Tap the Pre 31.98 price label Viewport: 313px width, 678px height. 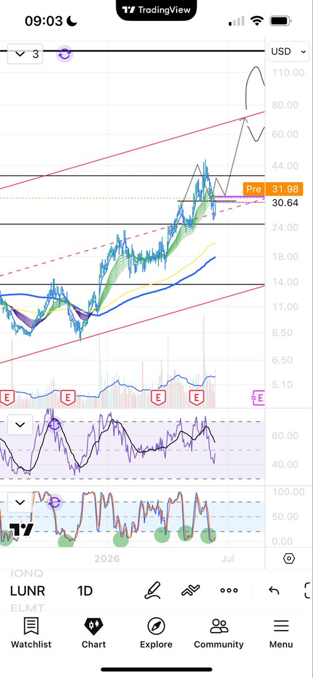274,189
